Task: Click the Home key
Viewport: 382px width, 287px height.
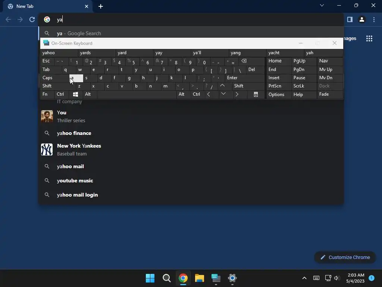Action: [x=279, y=61]
